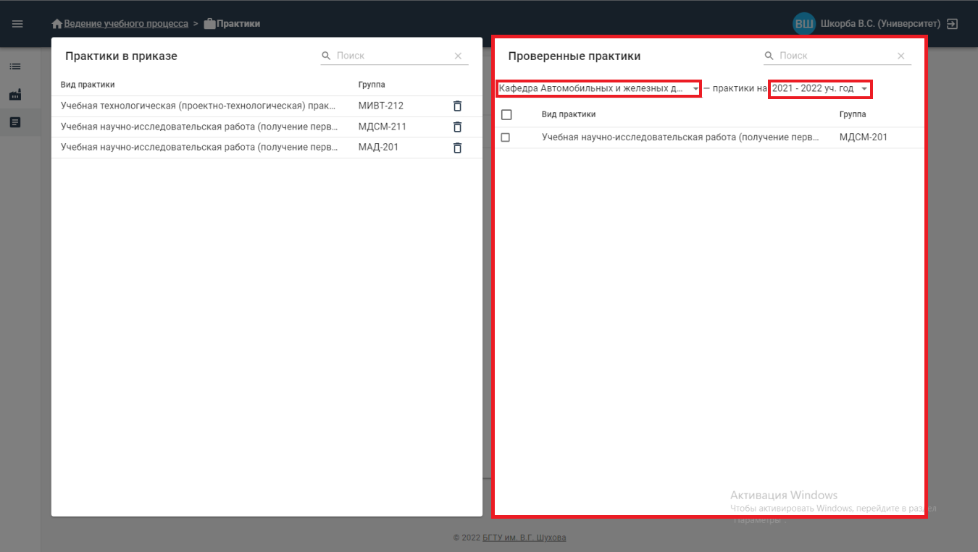This screenshot has width=978, height=552.
Task: Click the document icon in left sidebar
Action: 15,123
